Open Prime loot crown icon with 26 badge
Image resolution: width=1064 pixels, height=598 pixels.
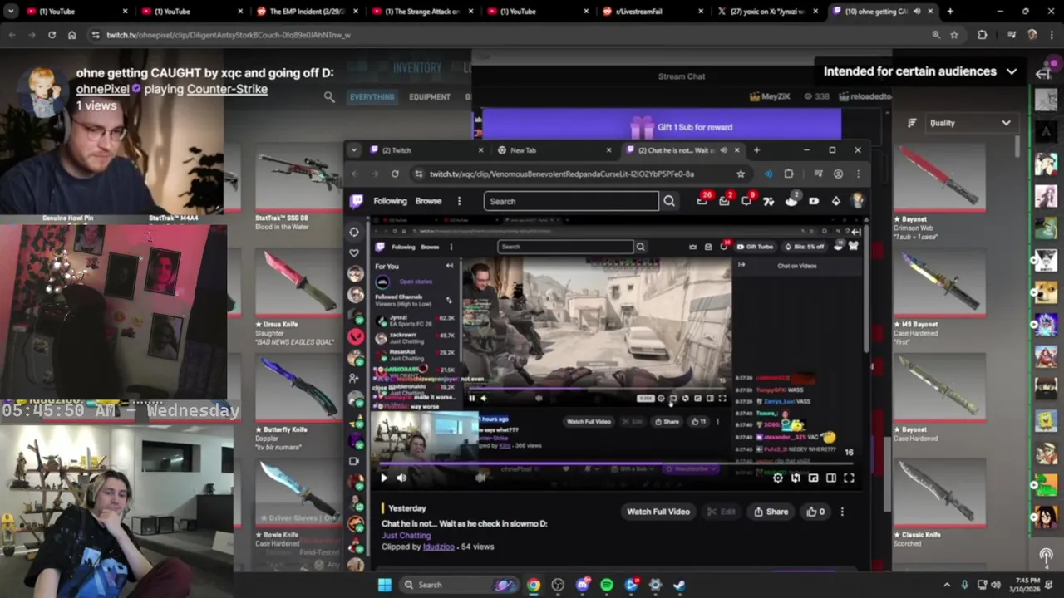[x=702, y=201]
